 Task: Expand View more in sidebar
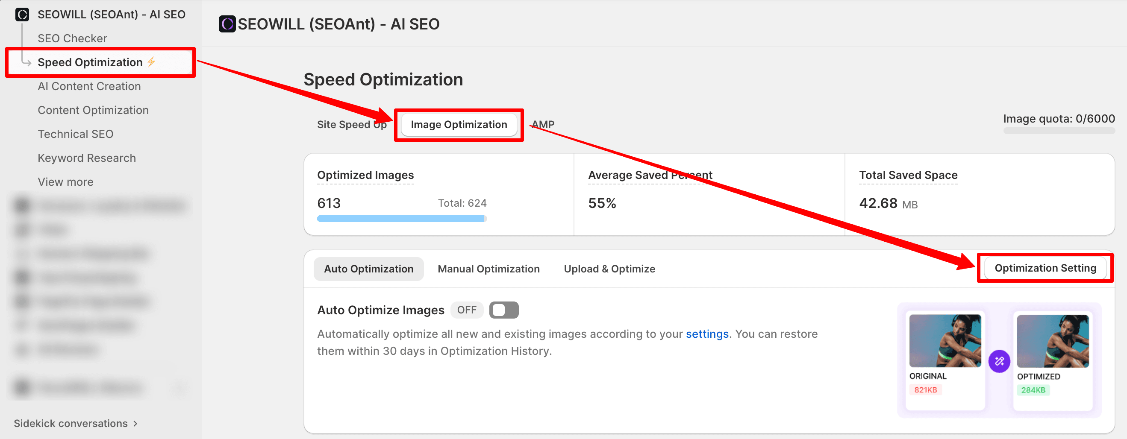coord(66,182)
